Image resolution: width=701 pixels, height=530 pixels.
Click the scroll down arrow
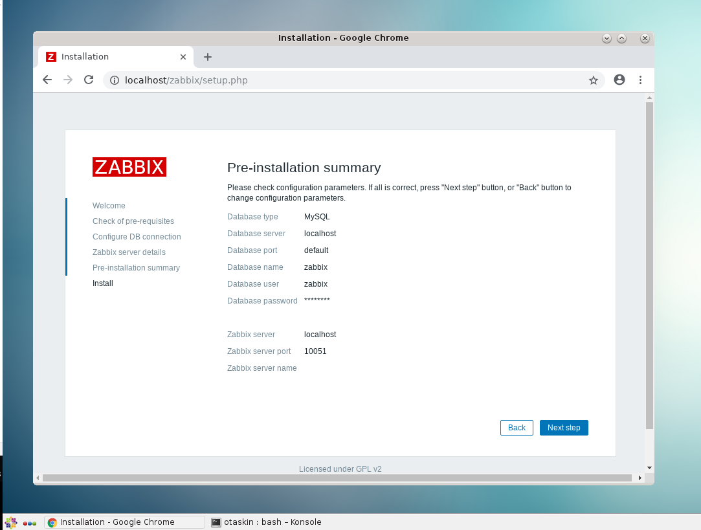point(650,468)
